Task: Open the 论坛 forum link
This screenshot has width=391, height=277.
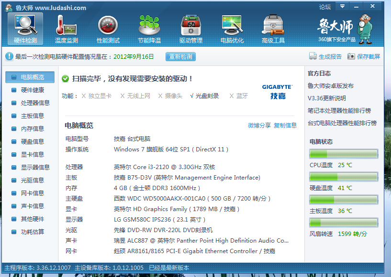Action: [325, 7]
